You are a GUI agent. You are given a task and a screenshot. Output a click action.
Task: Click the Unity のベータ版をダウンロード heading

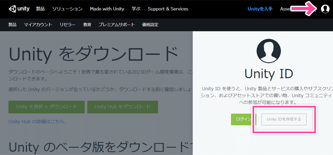100,147
